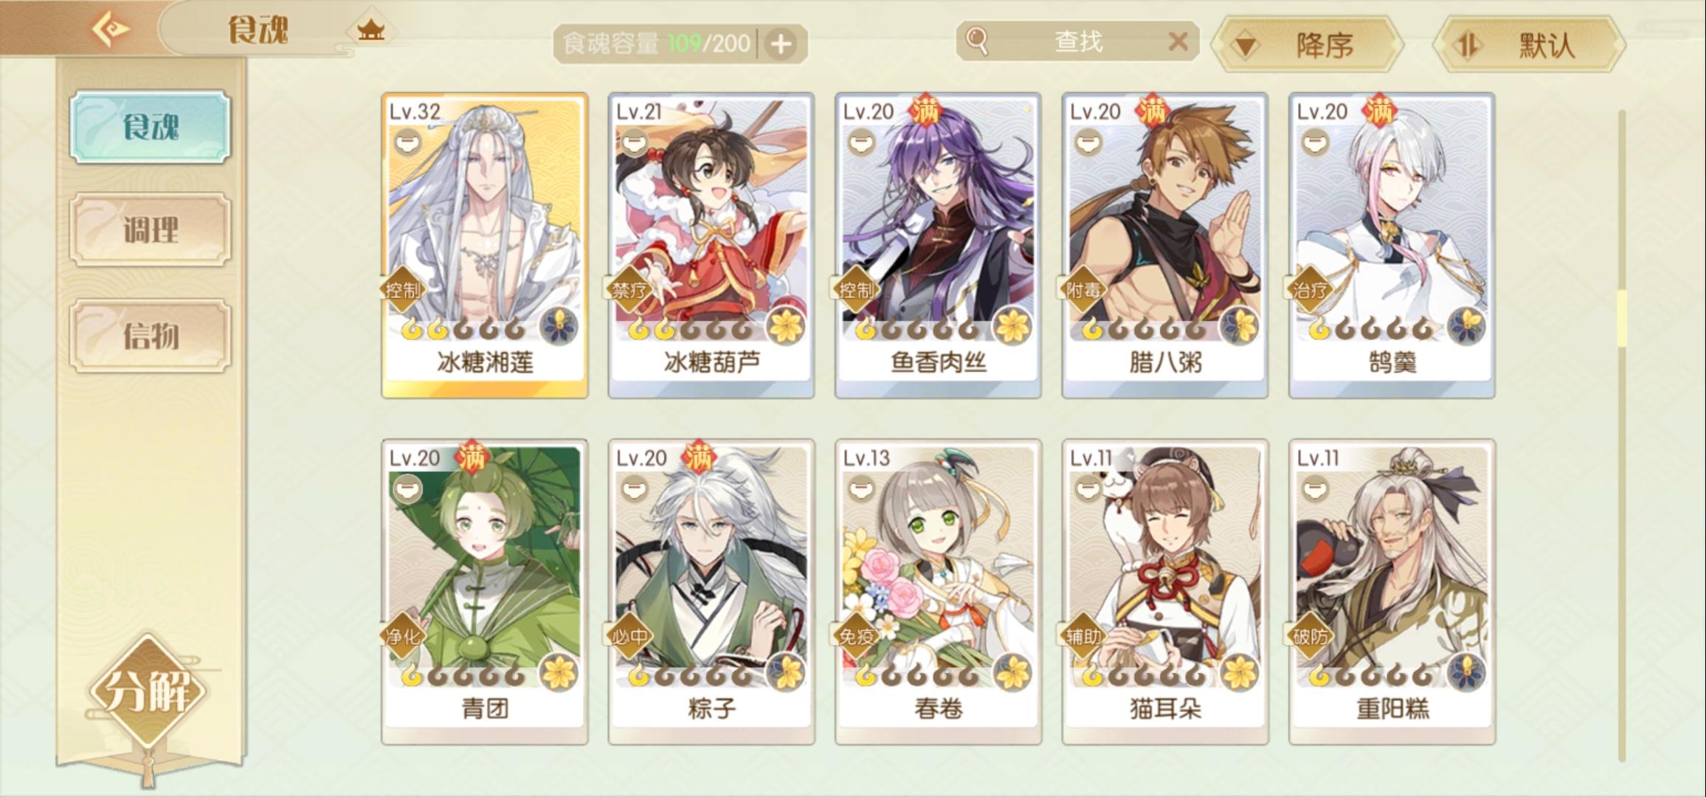Toggle the bowl marker on 春卷
Image resolution: width=1706 pixels, height=797 pixels.
coord(861,487)
